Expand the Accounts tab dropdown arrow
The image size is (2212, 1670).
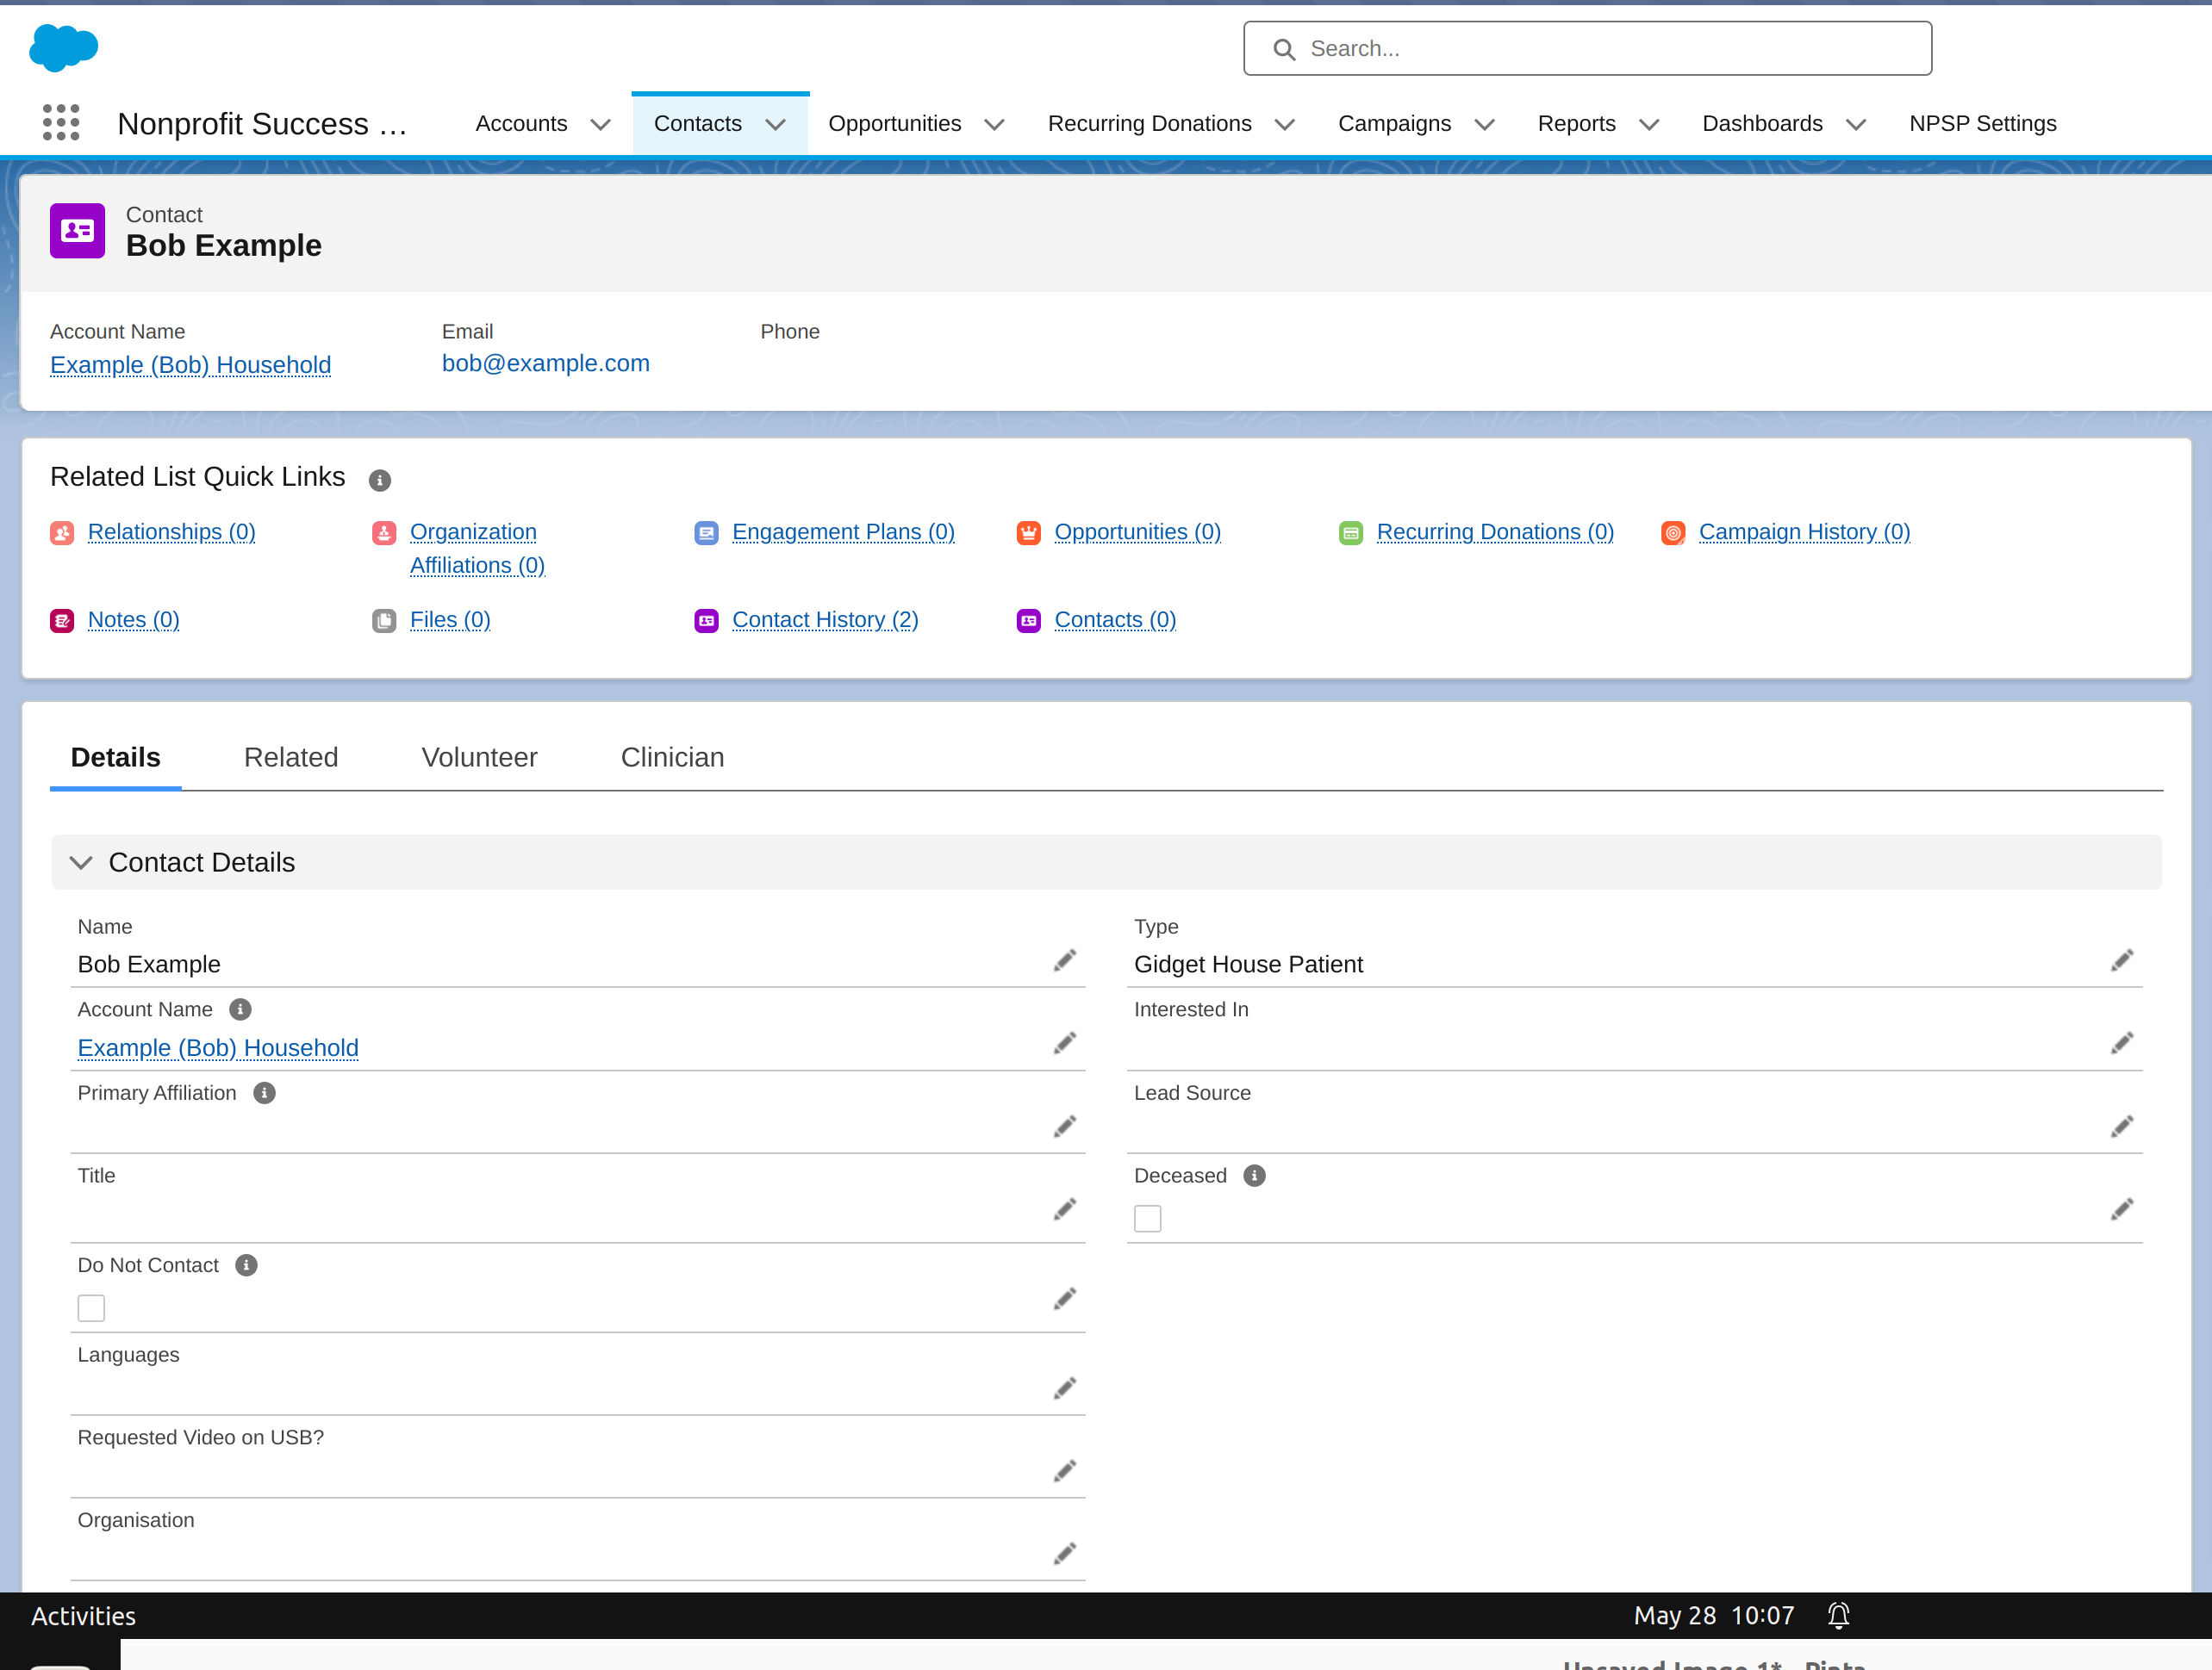[x=600, y=125]
